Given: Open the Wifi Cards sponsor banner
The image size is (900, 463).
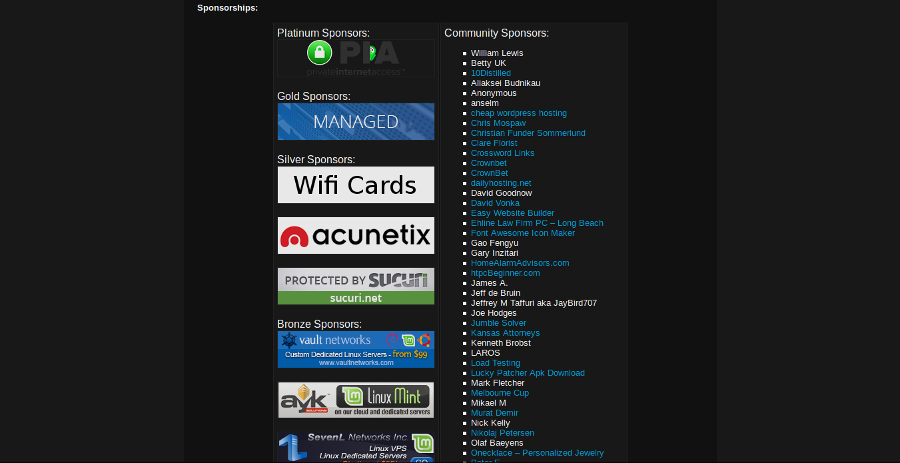Looking at the screenshot, I should [356, 185].
